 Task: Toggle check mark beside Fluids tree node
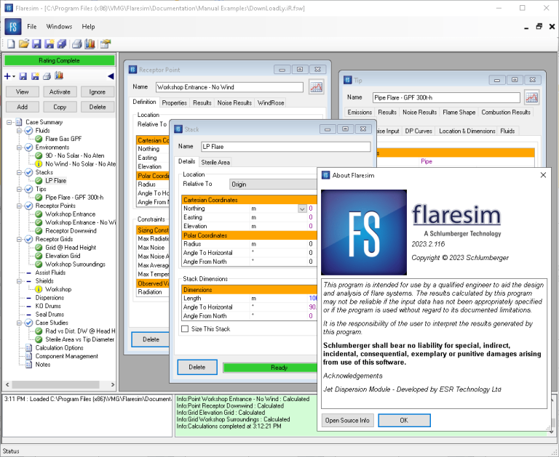pos(29,131)
